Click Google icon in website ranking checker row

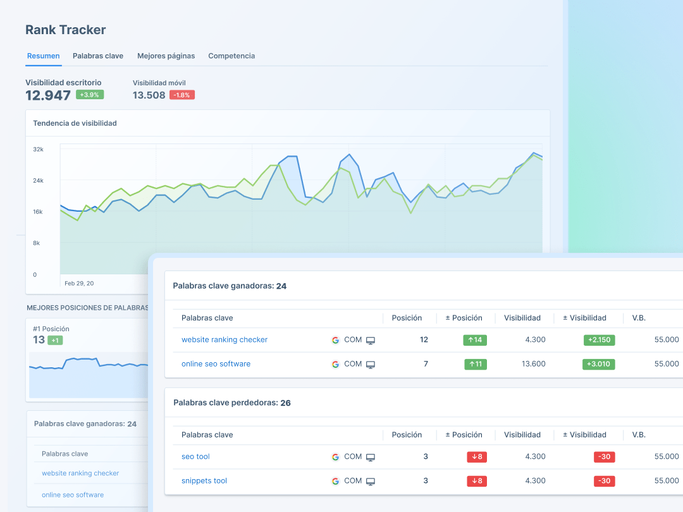pos(335,340)
